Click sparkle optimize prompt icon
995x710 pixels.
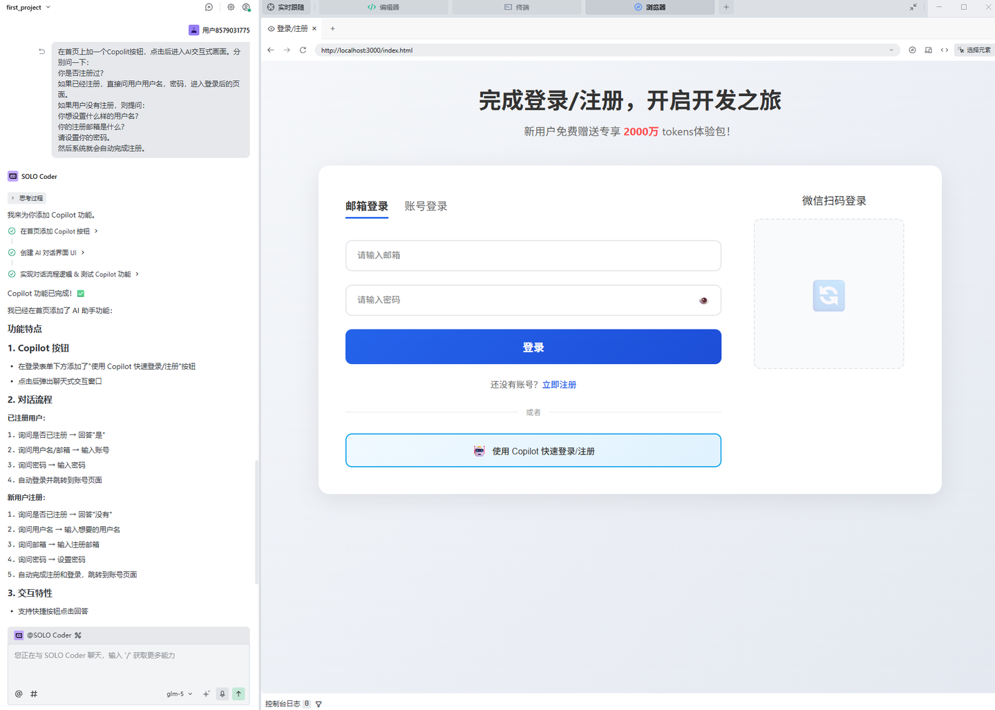(206, 693)
